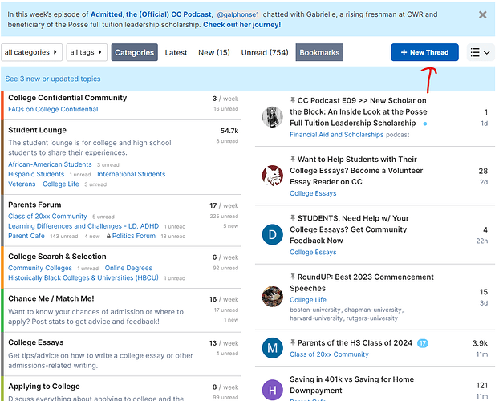The height and width of the screenshot is (401, 499).
Task: Open Historically Black Colleges & Universities link
Action: tap(83, 277)
